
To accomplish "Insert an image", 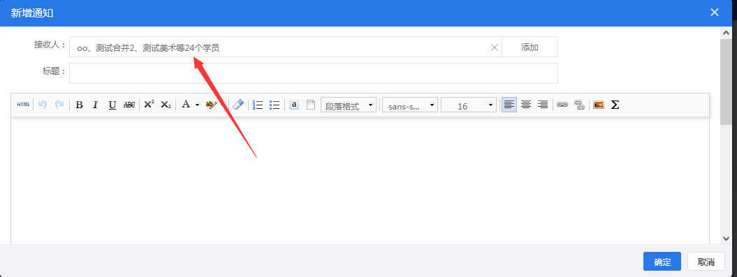I will [599, 105].
